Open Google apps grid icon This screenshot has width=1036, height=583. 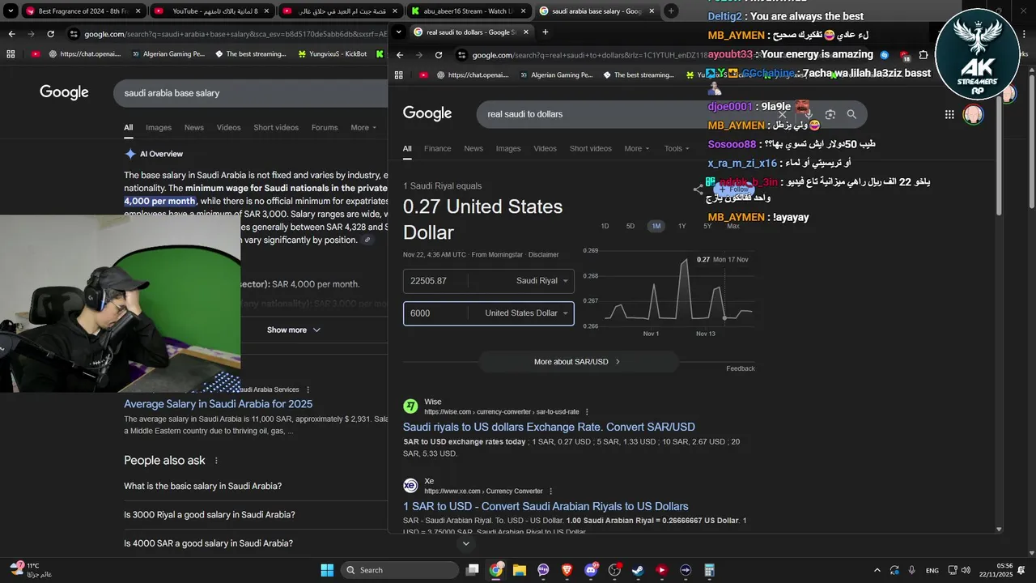pyautogui.click(x=949, y=114)
